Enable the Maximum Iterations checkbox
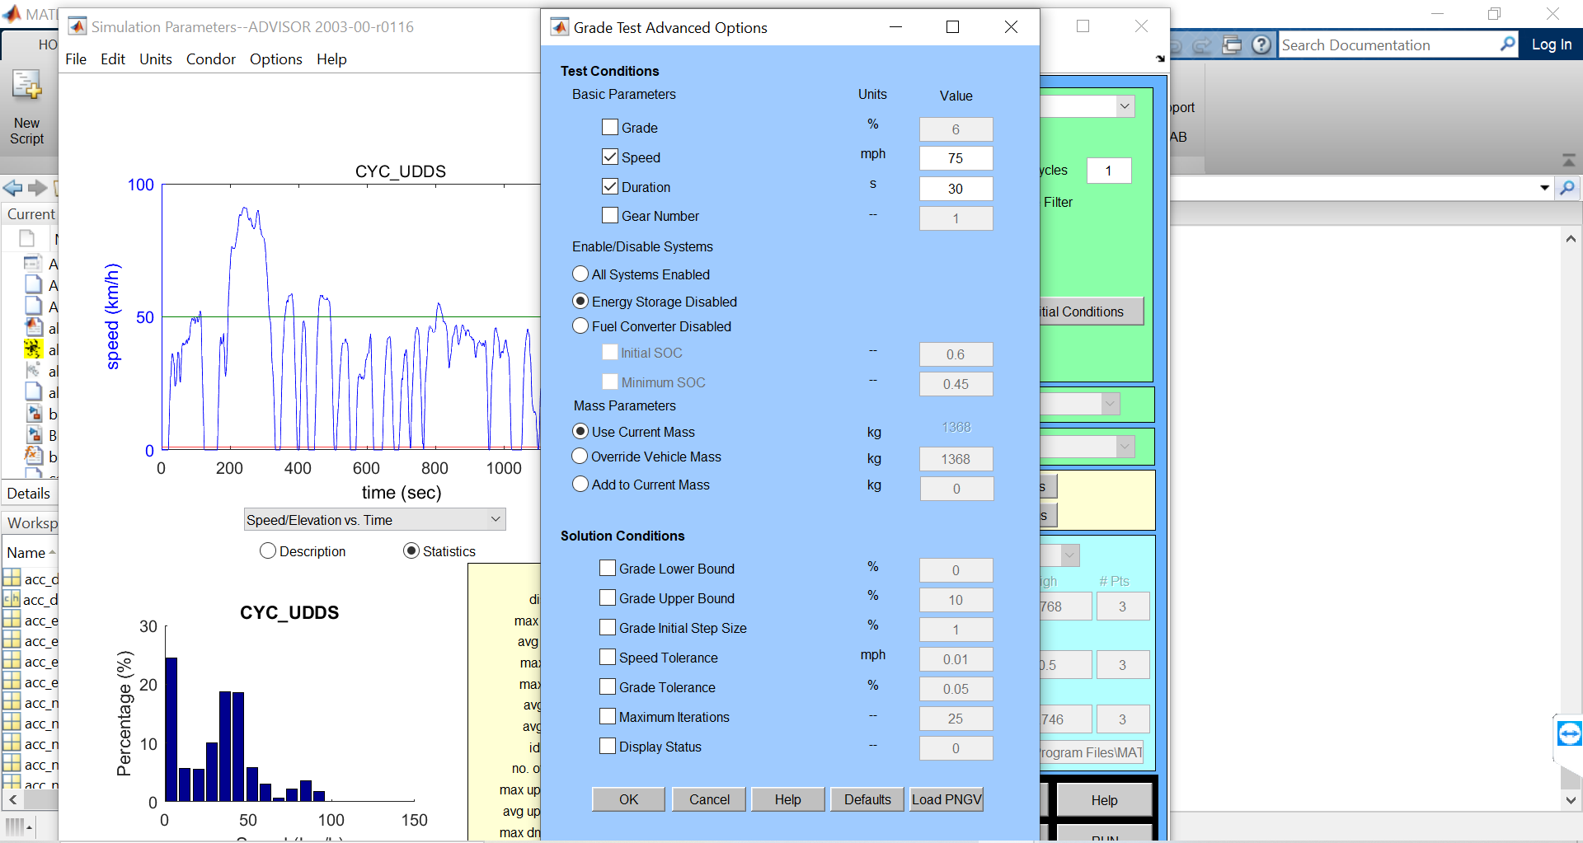1583x843 pixels. (608, 716)
